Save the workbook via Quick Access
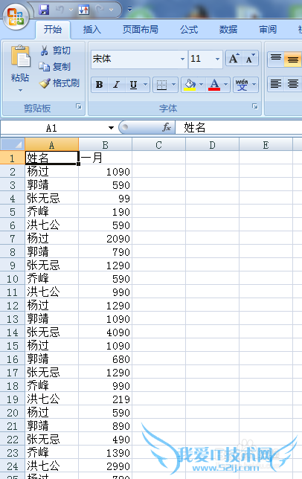This screenshot has height=479, width=302. tap(44, 10)
